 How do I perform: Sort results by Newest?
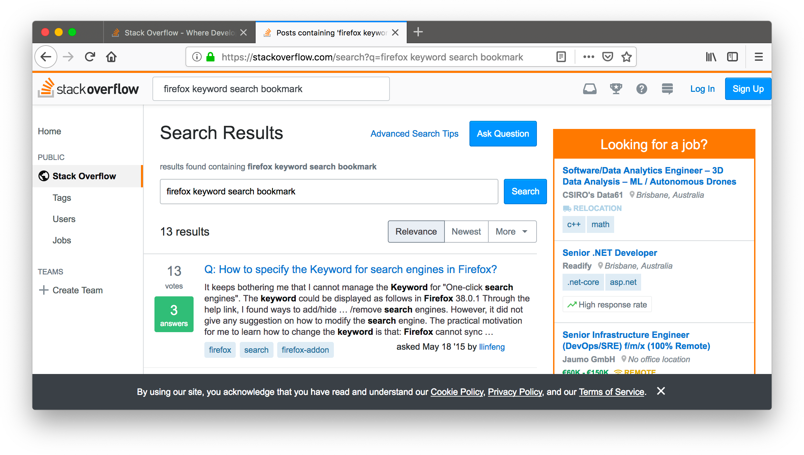click(x=466, y=232)
